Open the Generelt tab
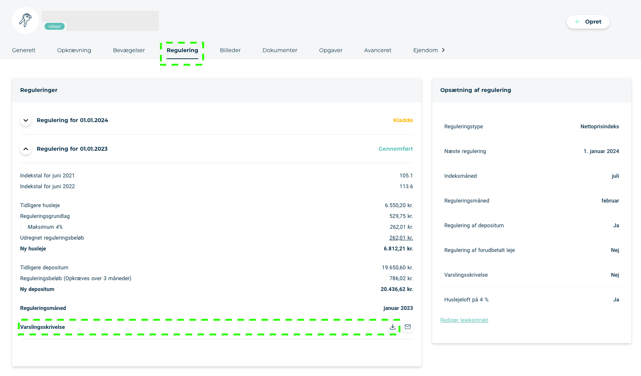Screen dimensions: 641x376 coord(24,50)
